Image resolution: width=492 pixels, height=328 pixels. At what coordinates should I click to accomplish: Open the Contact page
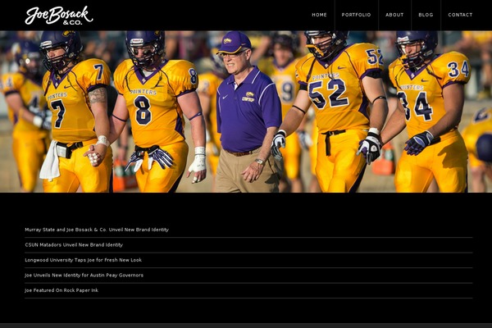460,15
